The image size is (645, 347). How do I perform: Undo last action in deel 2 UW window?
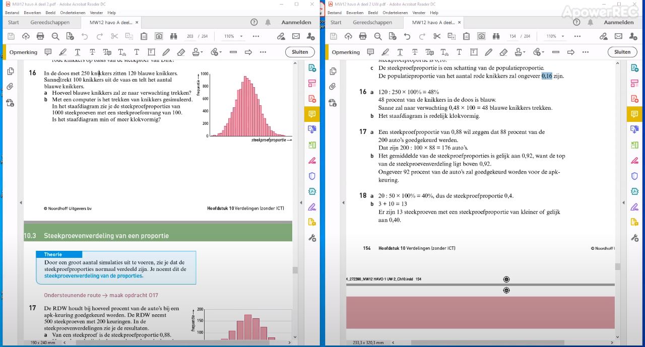click(x=407, y=36)
